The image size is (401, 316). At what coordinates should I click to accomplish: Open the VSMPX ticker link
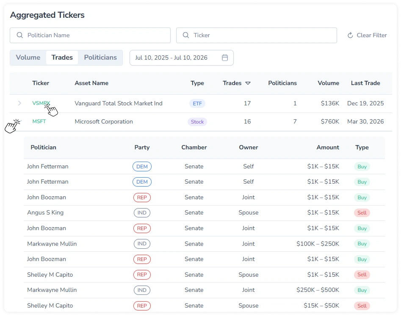(x=41, y=103)
